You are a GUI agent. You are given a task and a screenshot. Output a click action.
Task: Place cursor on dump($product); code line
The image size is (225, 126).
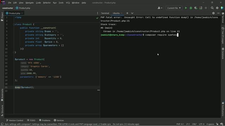coord(24,87)
